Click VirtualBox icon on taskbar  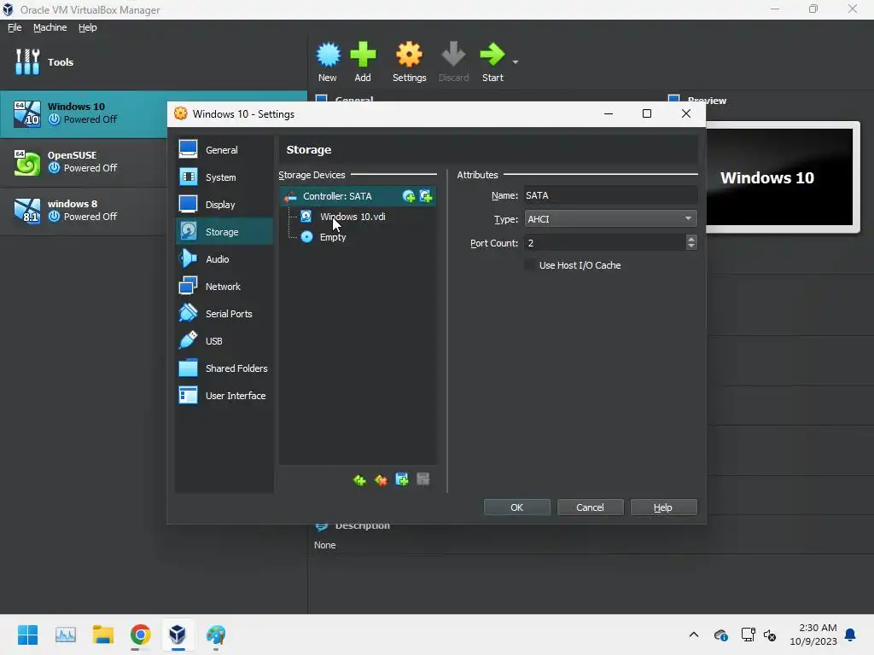tap(178, 635)
